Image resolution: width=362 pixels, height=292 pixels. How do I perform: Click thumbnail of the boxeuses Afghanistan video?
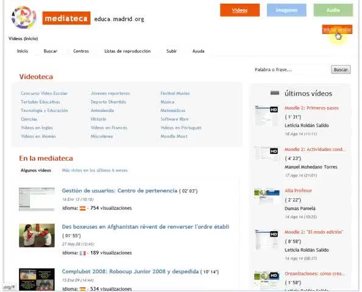tap(37, 235)
